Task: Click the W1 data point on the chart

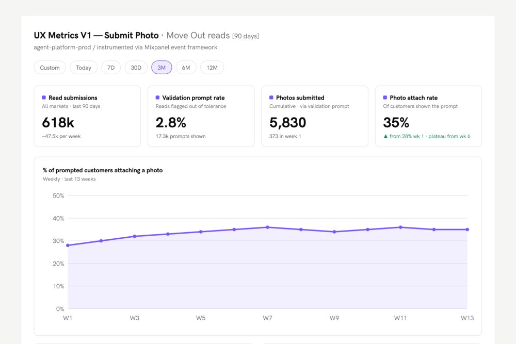Action: tap(68, 245)
